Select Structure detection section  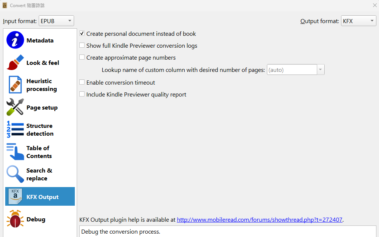(x=40, y=130)
